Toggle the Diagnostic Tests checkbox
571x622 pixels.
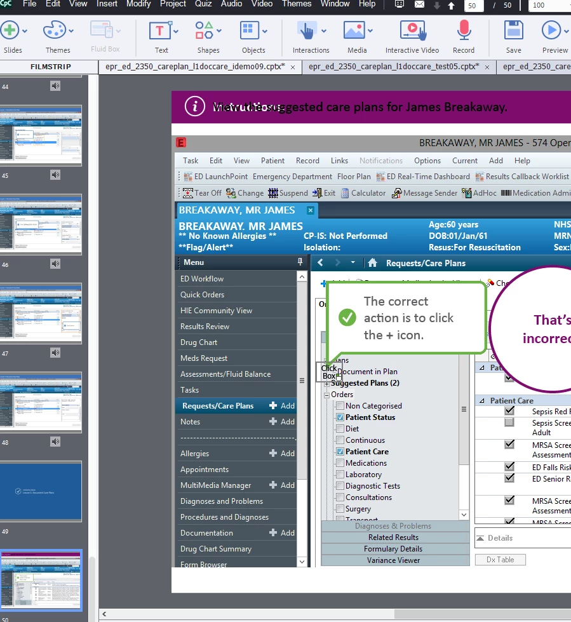340,486
